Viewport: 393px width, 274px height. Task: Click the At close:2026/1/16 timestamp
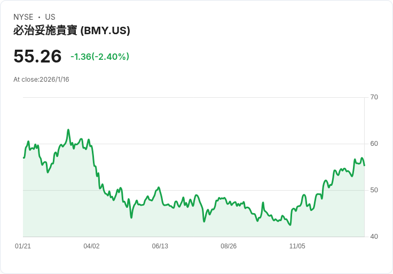pyautogui.click(x=41, y=80)
